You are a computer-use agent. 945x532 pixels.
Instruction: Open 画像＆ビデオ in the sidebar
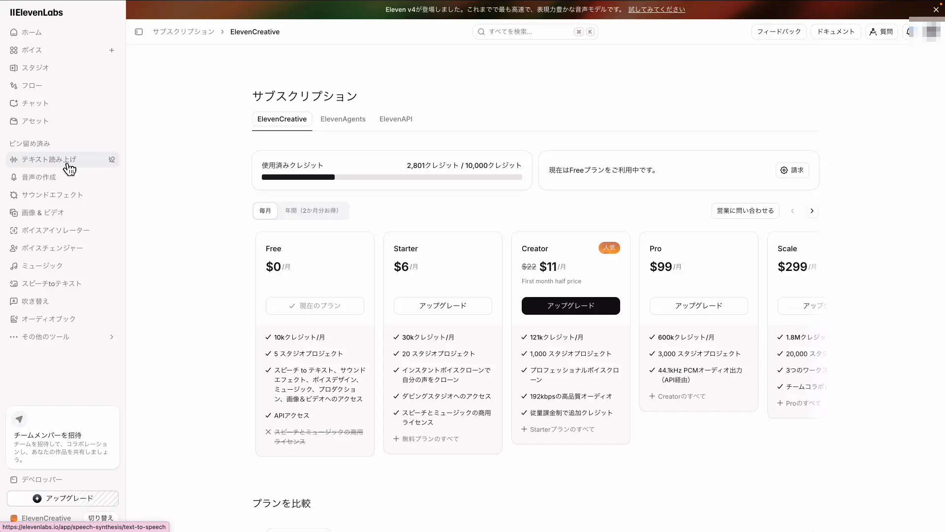pyautogui.click(x=63, y=213)
